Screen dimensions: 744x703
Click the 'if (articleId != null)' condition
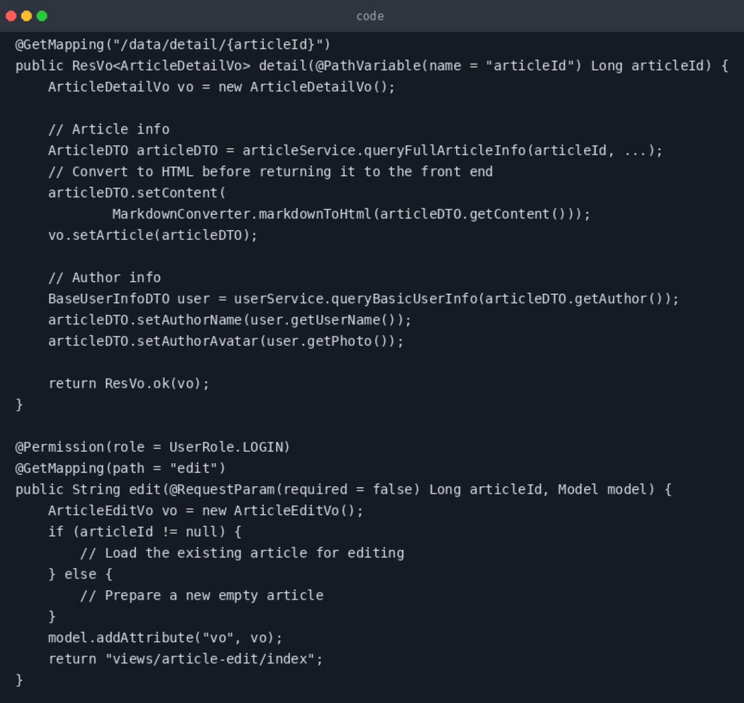click(x=137, y=532)
